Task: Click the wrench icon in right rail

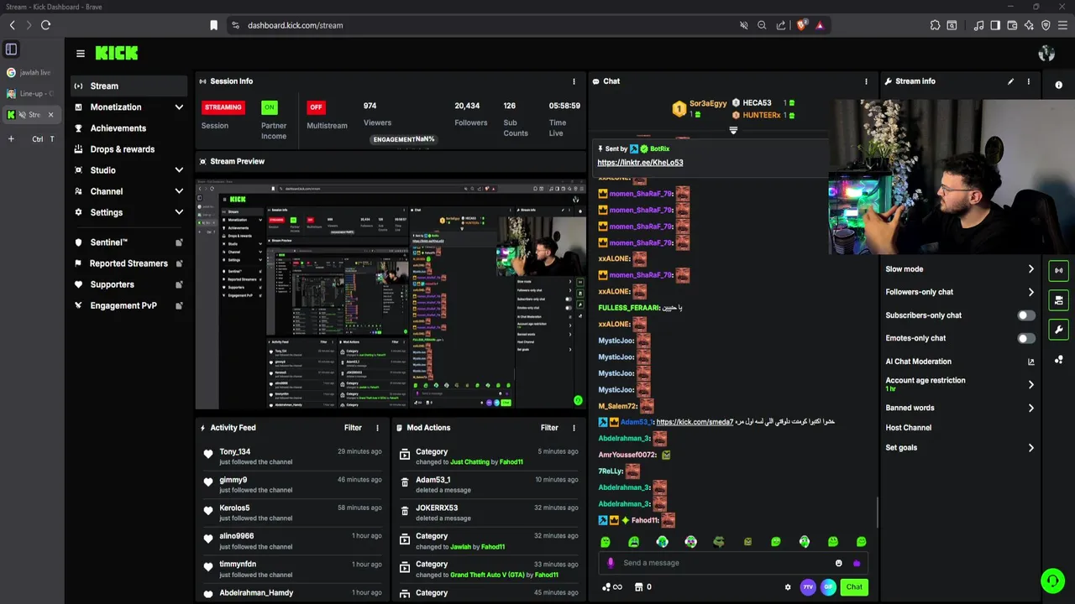Action: (x=1058, y=330)
